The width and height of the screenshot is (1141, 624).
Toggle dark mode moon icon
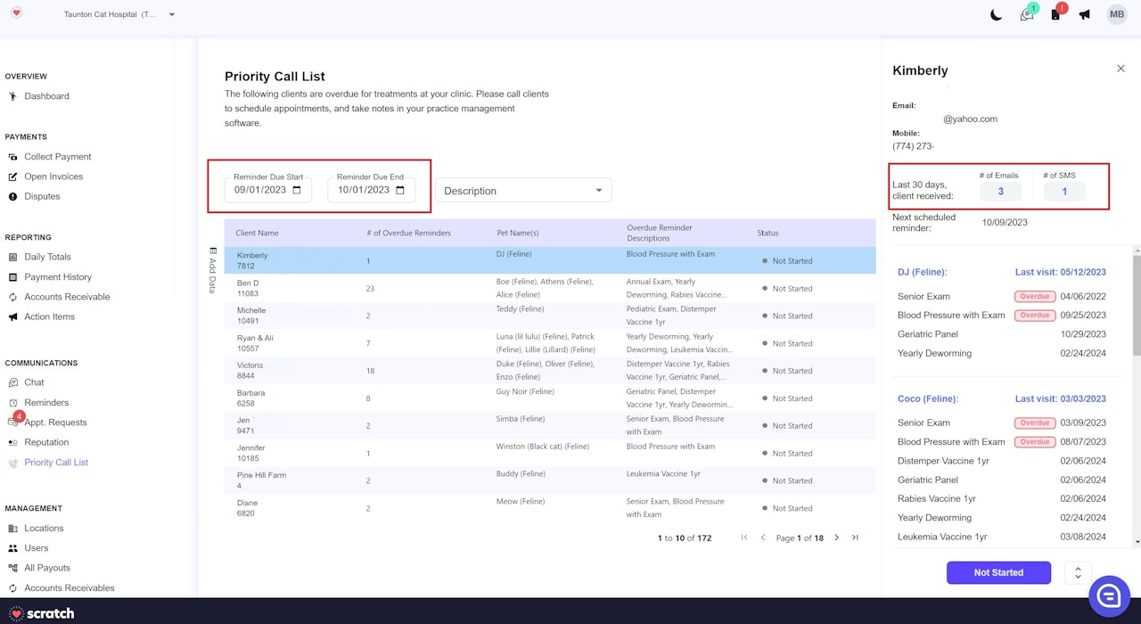(997, 15)
